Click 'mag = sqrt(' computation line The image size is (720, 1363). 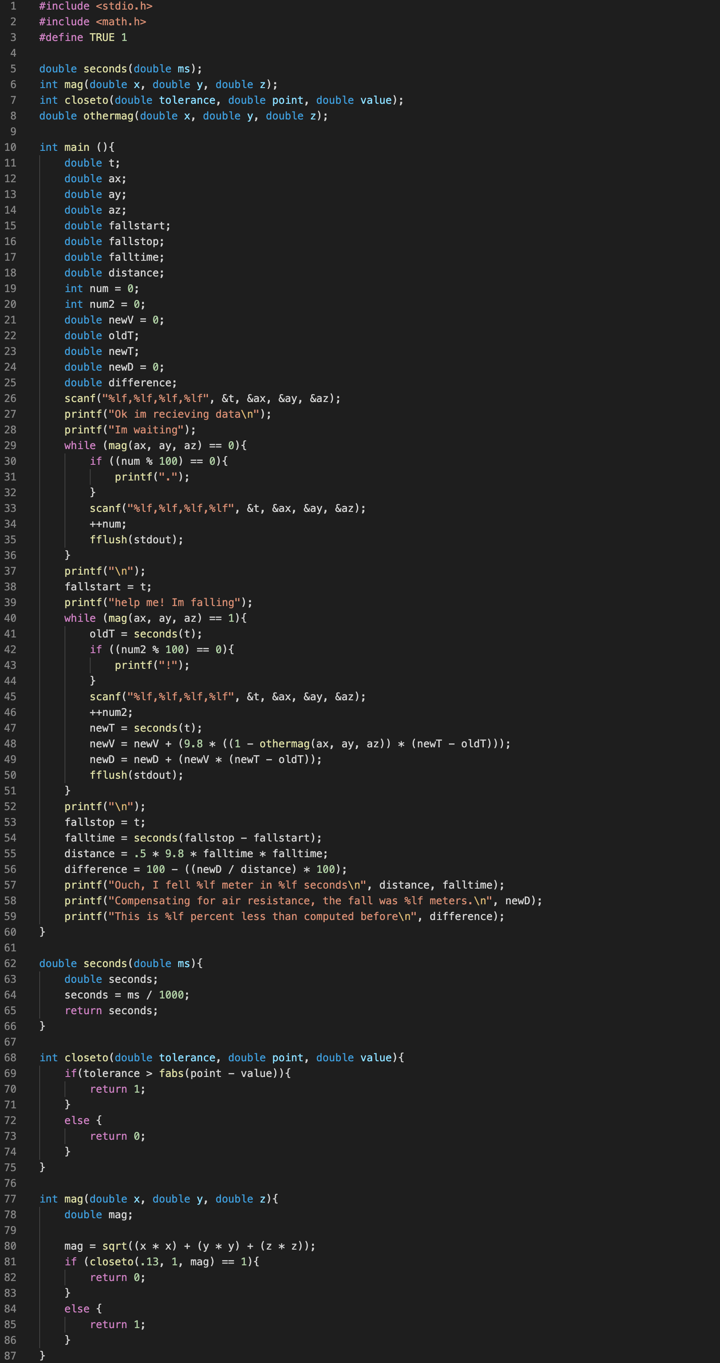click(190, 1246)
